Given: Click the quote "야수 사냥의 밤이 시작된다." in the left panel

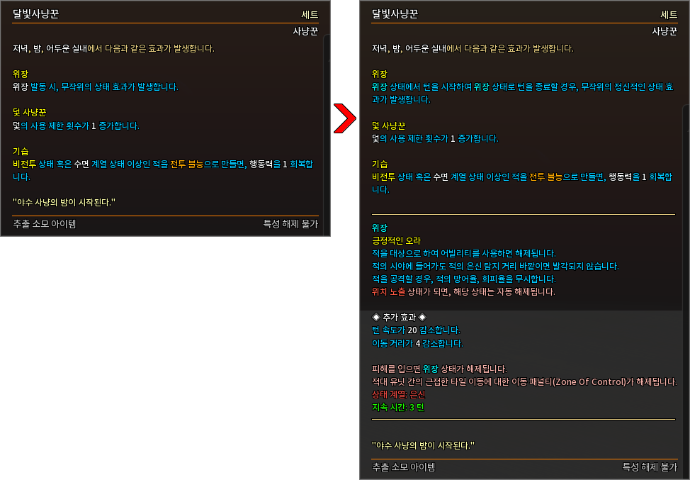Looking at the screenshot, I should coord(64,203).
